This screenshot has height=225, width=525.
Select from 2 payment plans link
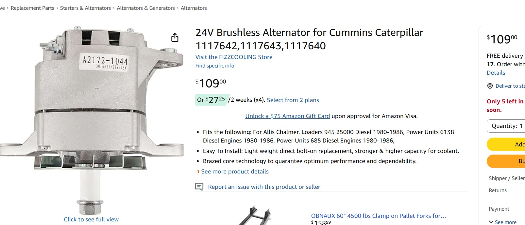293,100
